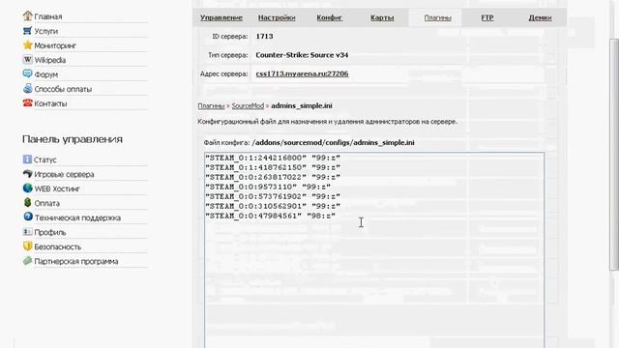619x348 pixels.
Task: Click the SourceMod breadcrumb link
Action: click(x=248, y=105)
